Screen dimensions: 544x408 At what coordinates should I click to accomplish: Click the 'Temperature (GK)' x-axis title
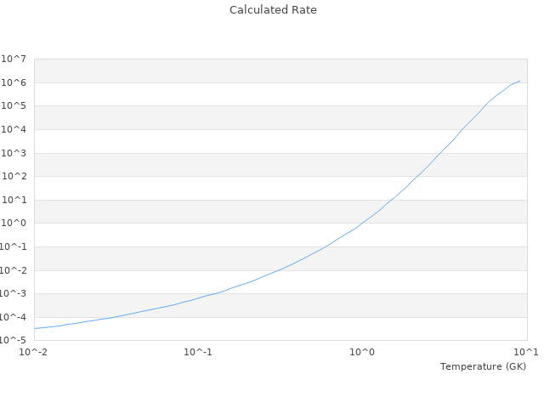[x=483, y=366]
